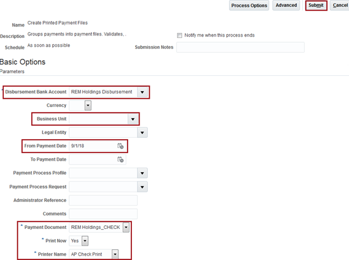Expand the Printer Name dropdown arrow

tap(115, 254)
